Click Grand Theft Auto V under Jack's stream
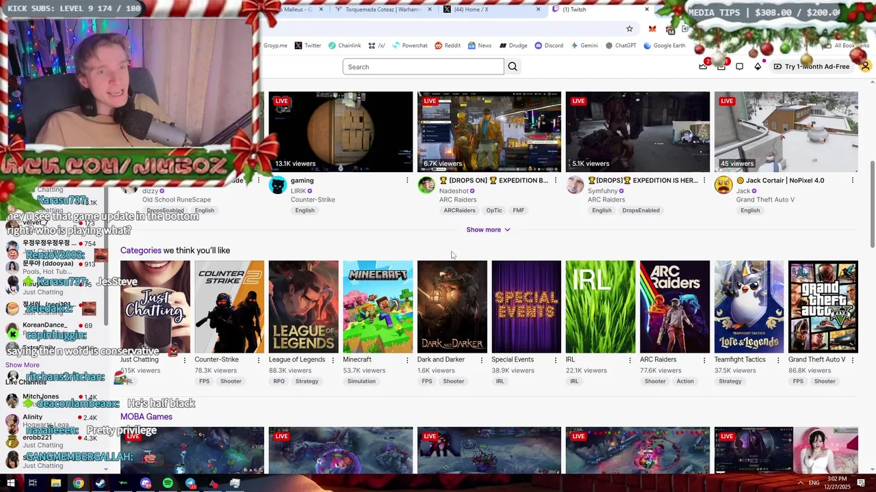876x492 pixels. click(x=765, y=200)
